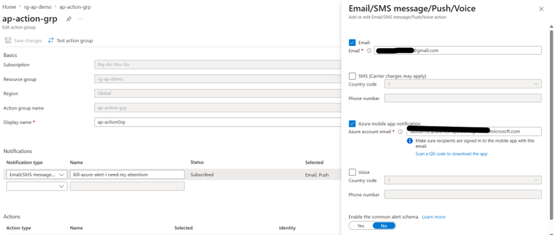The width and height of the screenshot is (554, 235).
Task: Click the Status column header
Action: click(197, 163)
